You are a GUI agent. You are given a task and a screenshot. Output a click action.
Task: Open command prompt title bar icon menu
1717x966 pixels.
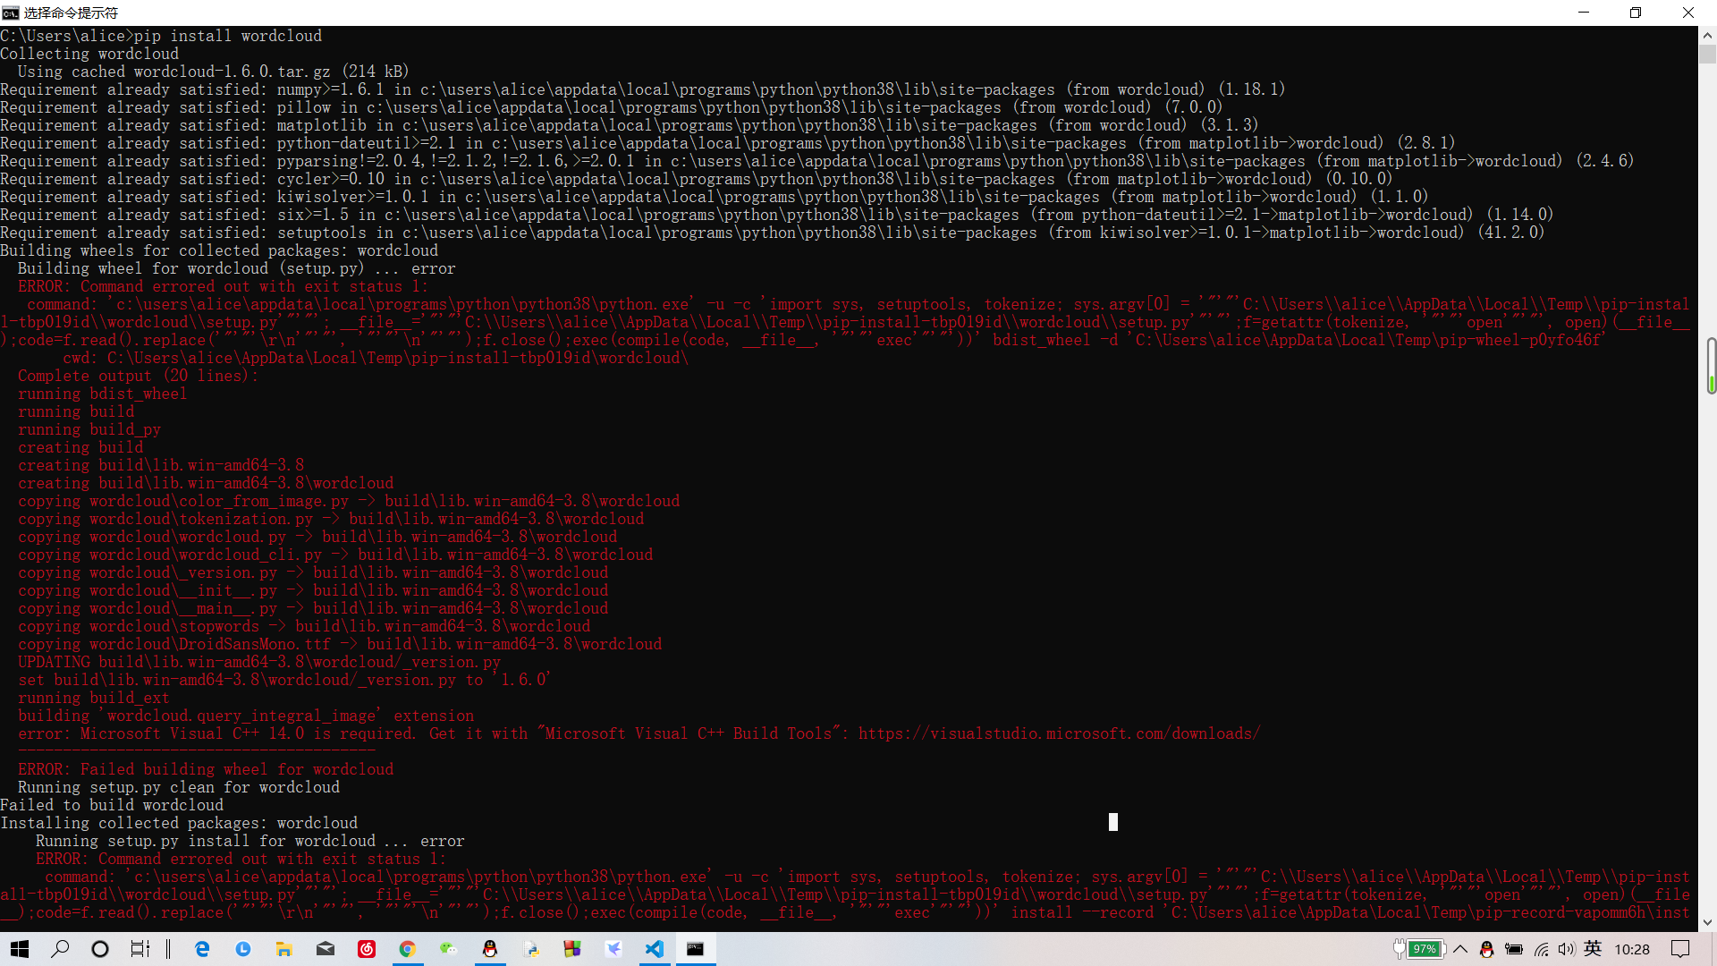10,13
